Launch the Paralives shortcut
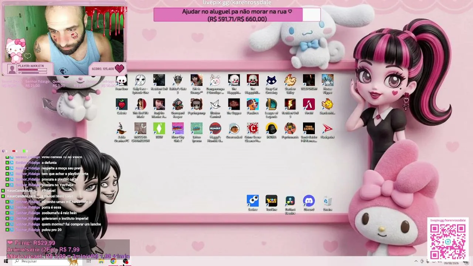This screenshot has height=266, width=473. point(253,107)
